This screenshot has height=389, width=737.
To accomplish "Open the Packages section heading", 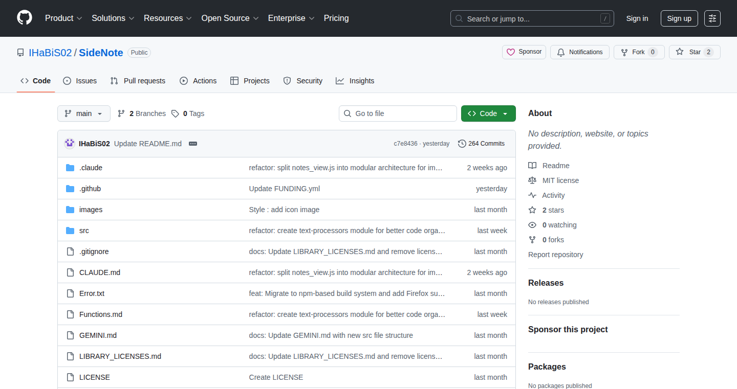I will pyautogui.click(x=547, y=367).
